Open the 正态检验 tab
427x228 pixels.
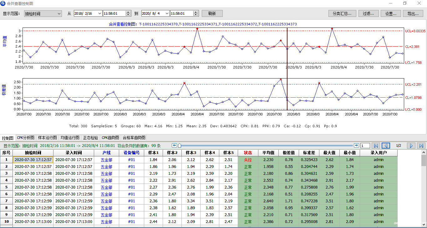point(90,138)
